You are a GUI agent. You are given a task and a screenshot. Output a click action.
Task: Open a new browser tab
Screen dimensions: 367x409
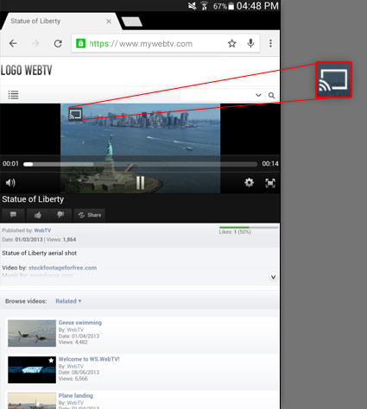pos(132,22)
